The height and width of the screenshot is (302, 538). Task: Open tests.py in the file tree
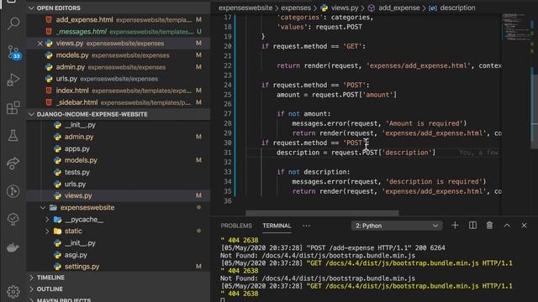[x=119, y=172]
